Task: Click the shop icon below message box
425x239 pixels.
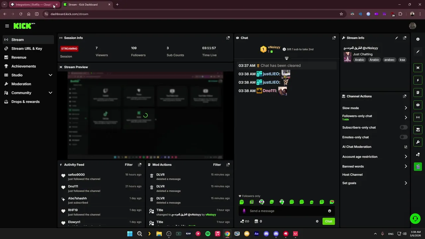Action: coord(256,221)
